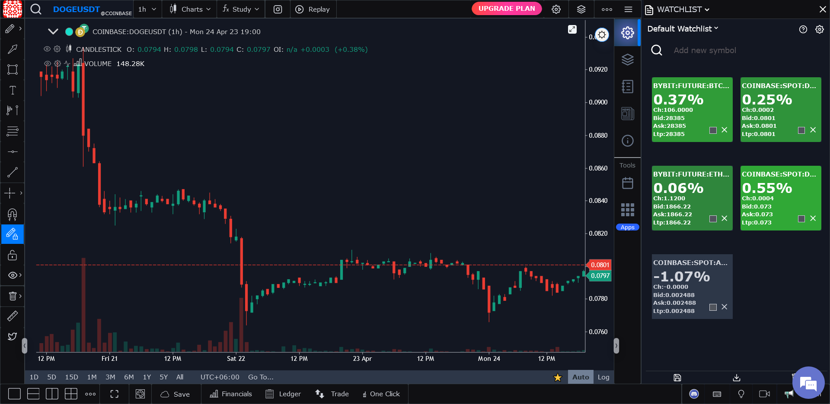830x404 pixels.
Task: Toggle candlestick series visibility eye
Action: (47, 49)
